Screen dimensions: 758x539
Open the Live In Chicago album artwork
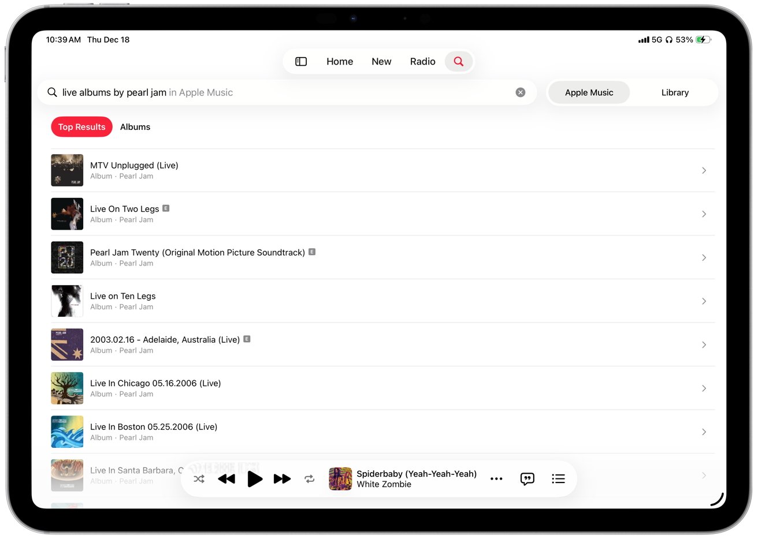(x=67, y=388)
